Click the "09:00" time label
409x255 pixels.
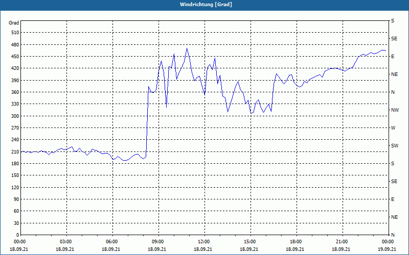coord(158,242)
